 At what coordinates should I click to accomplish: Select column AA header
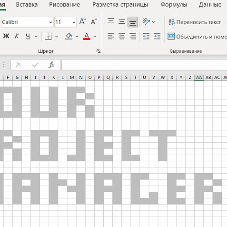[x=199, y=78]
